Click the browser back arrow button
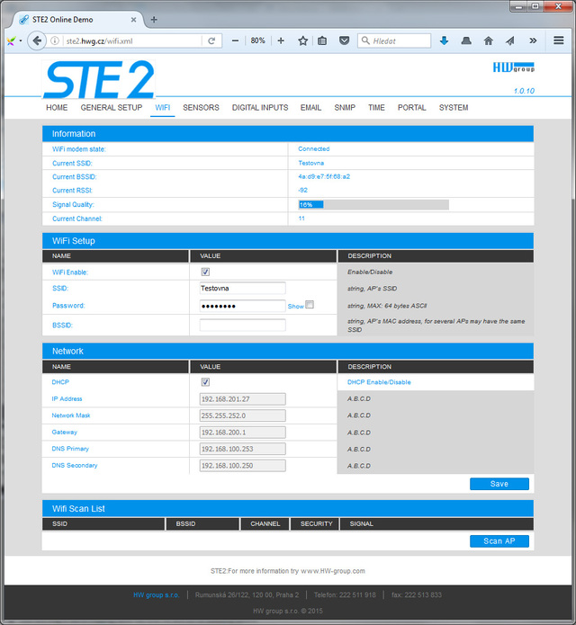Viewport: 576px width, 625px height. pos(37,40)
